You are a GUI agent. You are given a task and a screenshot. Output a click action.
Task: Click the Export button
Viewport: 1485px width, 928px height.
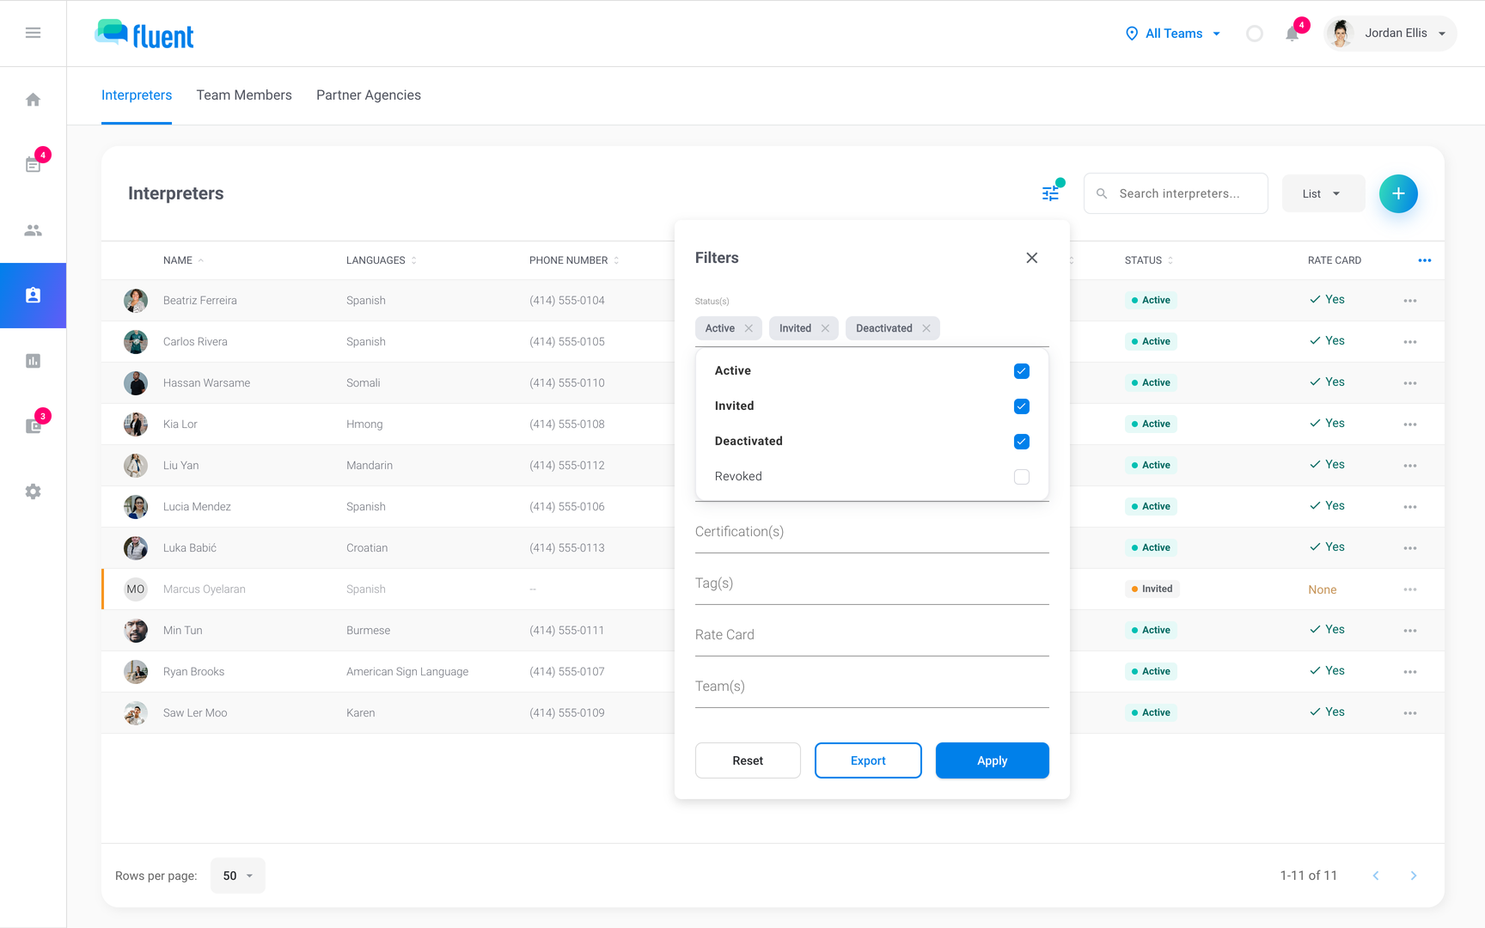coord(868,760)
